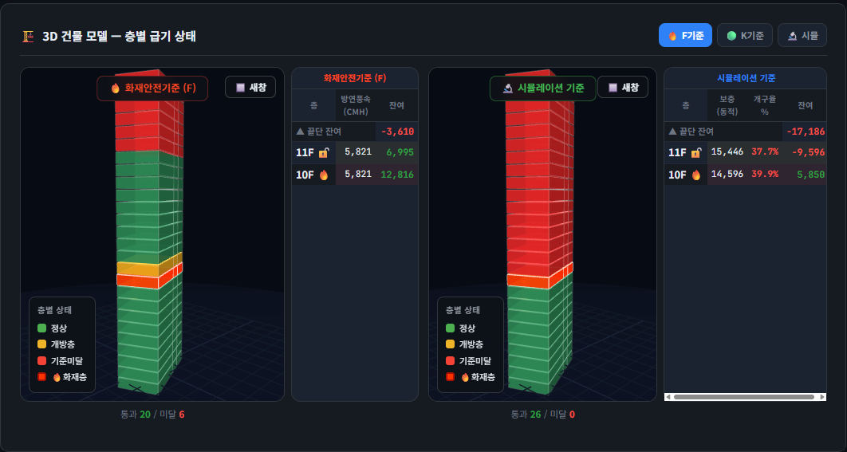The image size is (847, 452).
Task: Click the 39.9% opening ratio value
Action: pyautogui.click(x=765, y=173)
